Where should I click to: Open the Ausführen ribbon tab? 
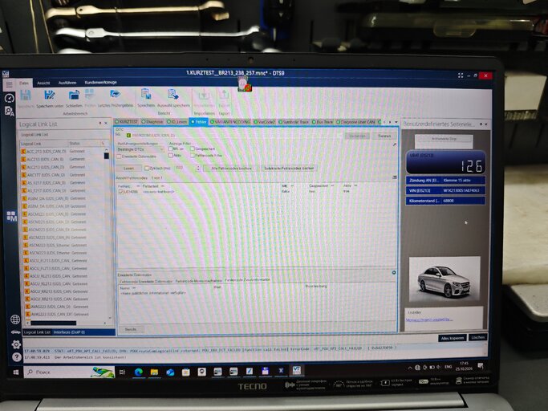click(x=67, y=83)
